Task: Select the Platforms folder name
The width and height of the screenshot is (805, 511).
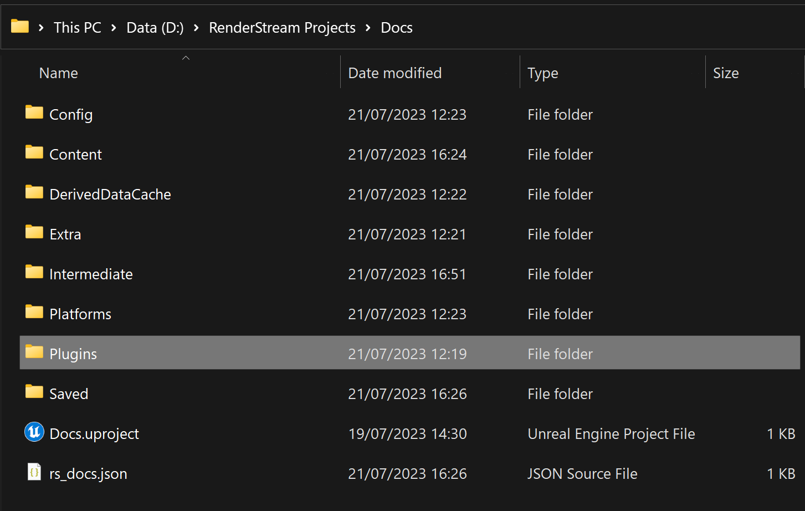Action: click(x=80, y=314)
